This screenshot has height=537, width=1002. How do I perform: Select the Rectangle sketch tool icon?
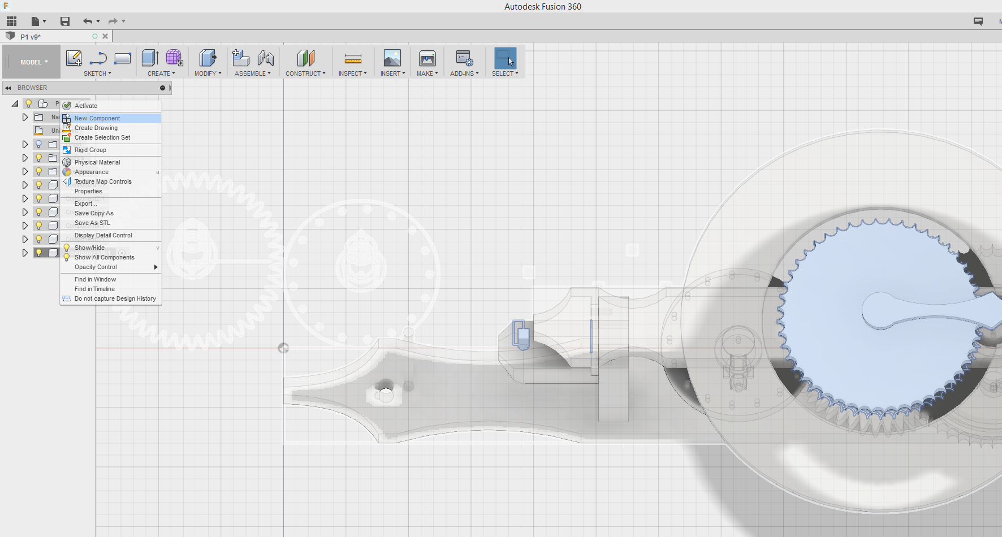pyautogui.click(x=123, y=58)
